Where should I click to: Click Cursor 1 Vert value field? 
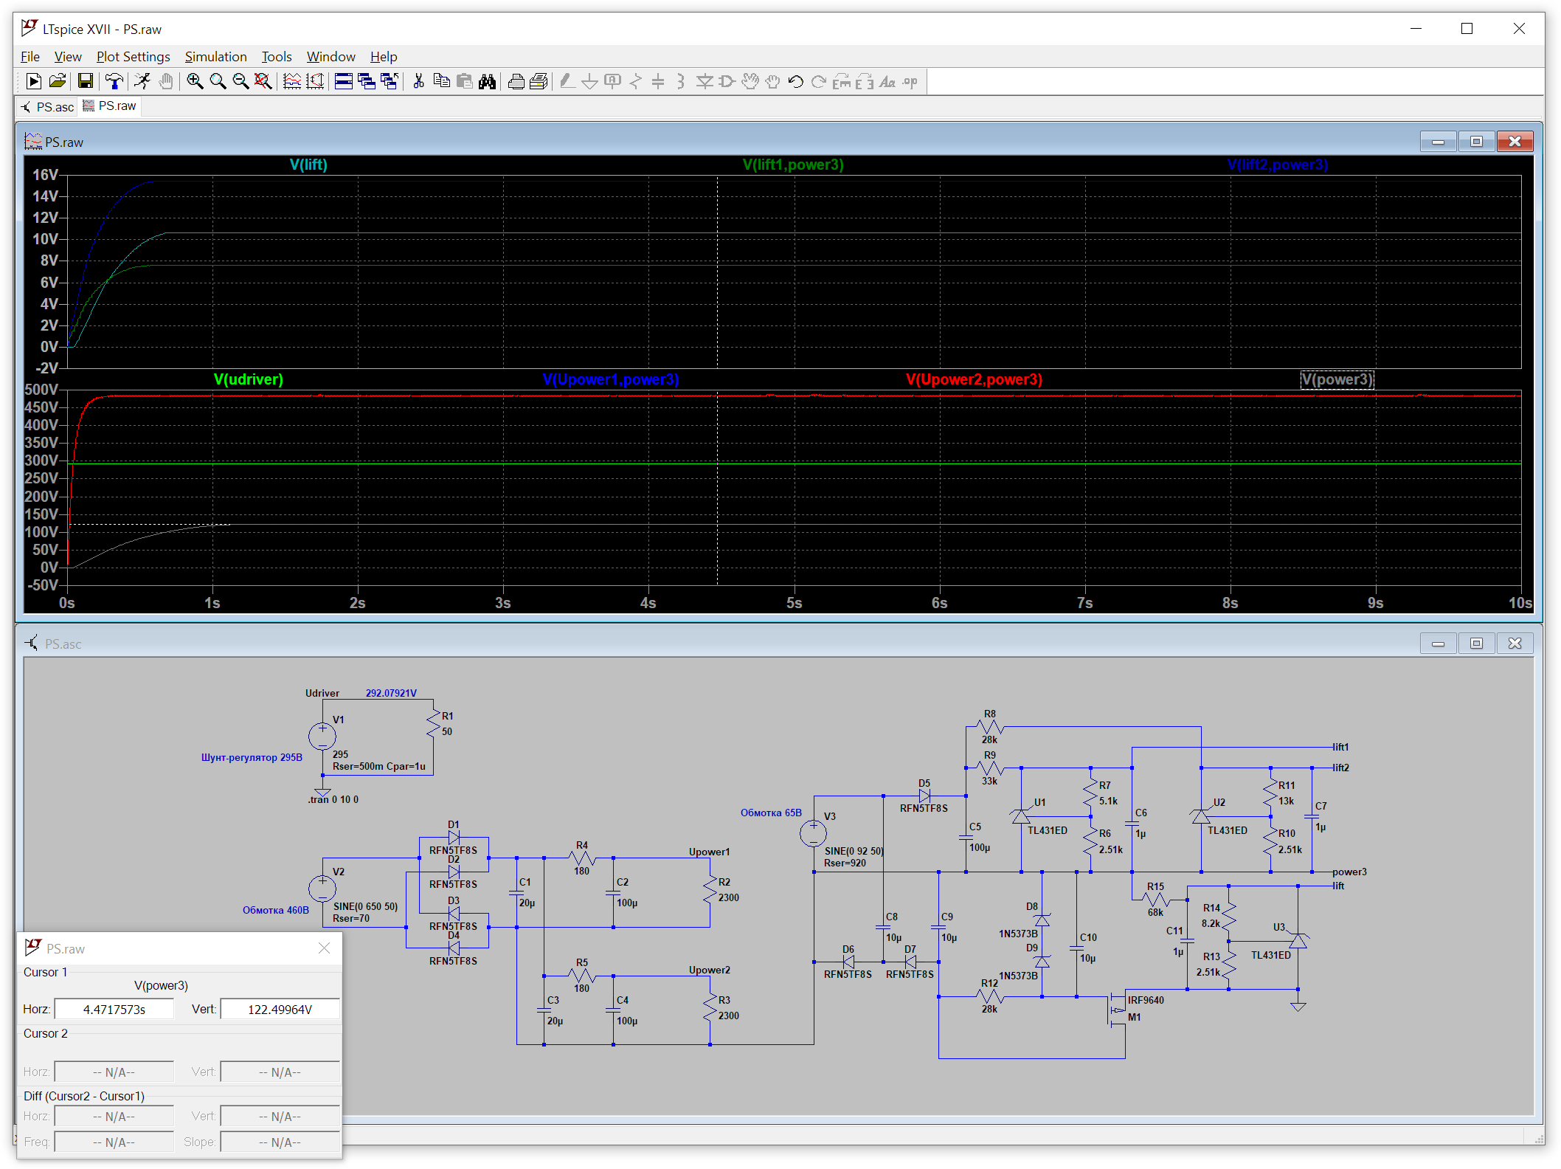click(x=280, y=1009)
